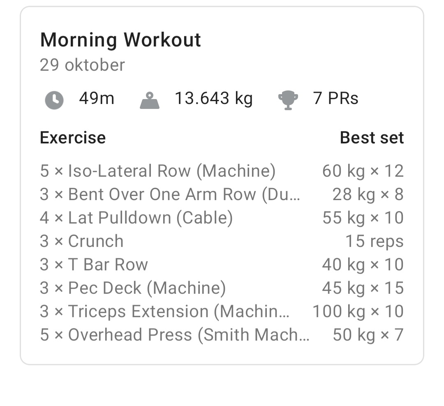Click the Exercise column header
The height and width of the screenshot is (406, 444).
(72, 137)
